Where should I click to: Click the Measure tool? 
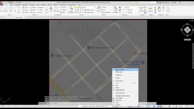click(x=150, y=9)
